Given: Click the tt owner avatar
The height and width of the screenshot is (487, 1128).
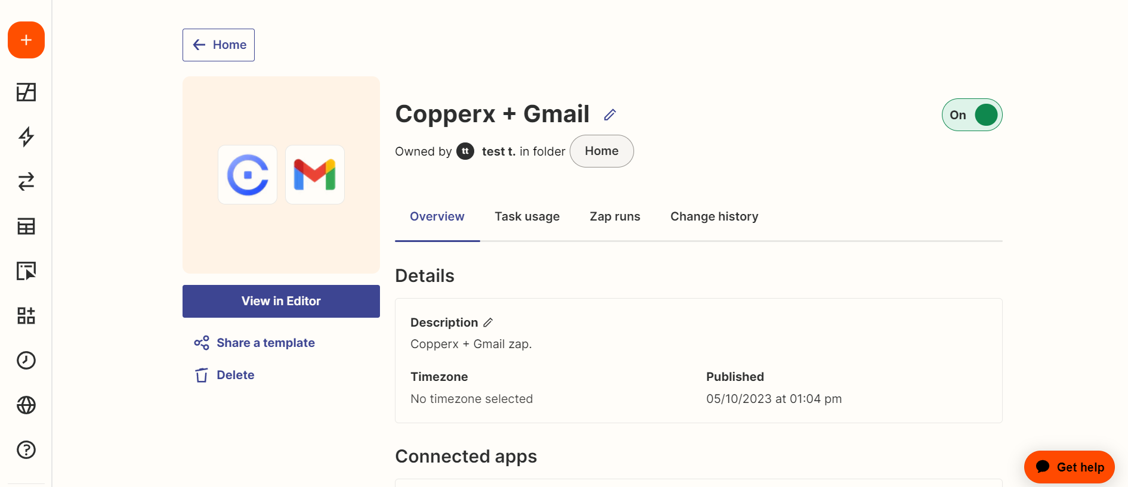Looking at the screenshot, I should point(465,151).
